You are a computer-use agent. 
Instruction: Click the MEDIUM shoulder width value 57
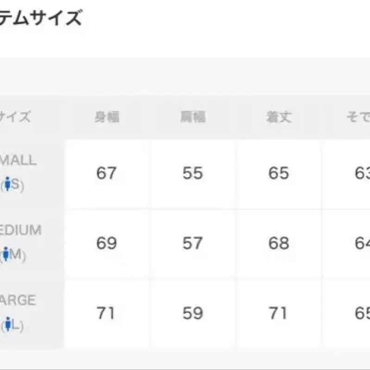[193, 244]
